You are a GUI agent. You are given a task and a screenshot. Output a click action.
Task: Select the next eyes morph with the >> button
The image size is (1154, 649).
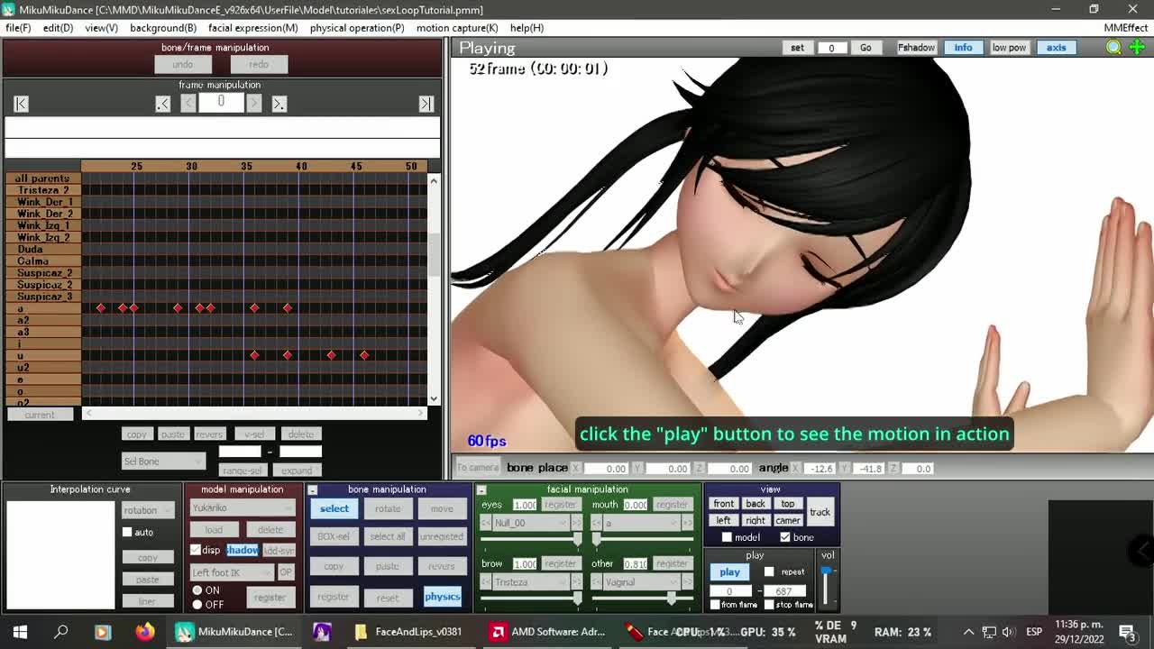point(576,523)
